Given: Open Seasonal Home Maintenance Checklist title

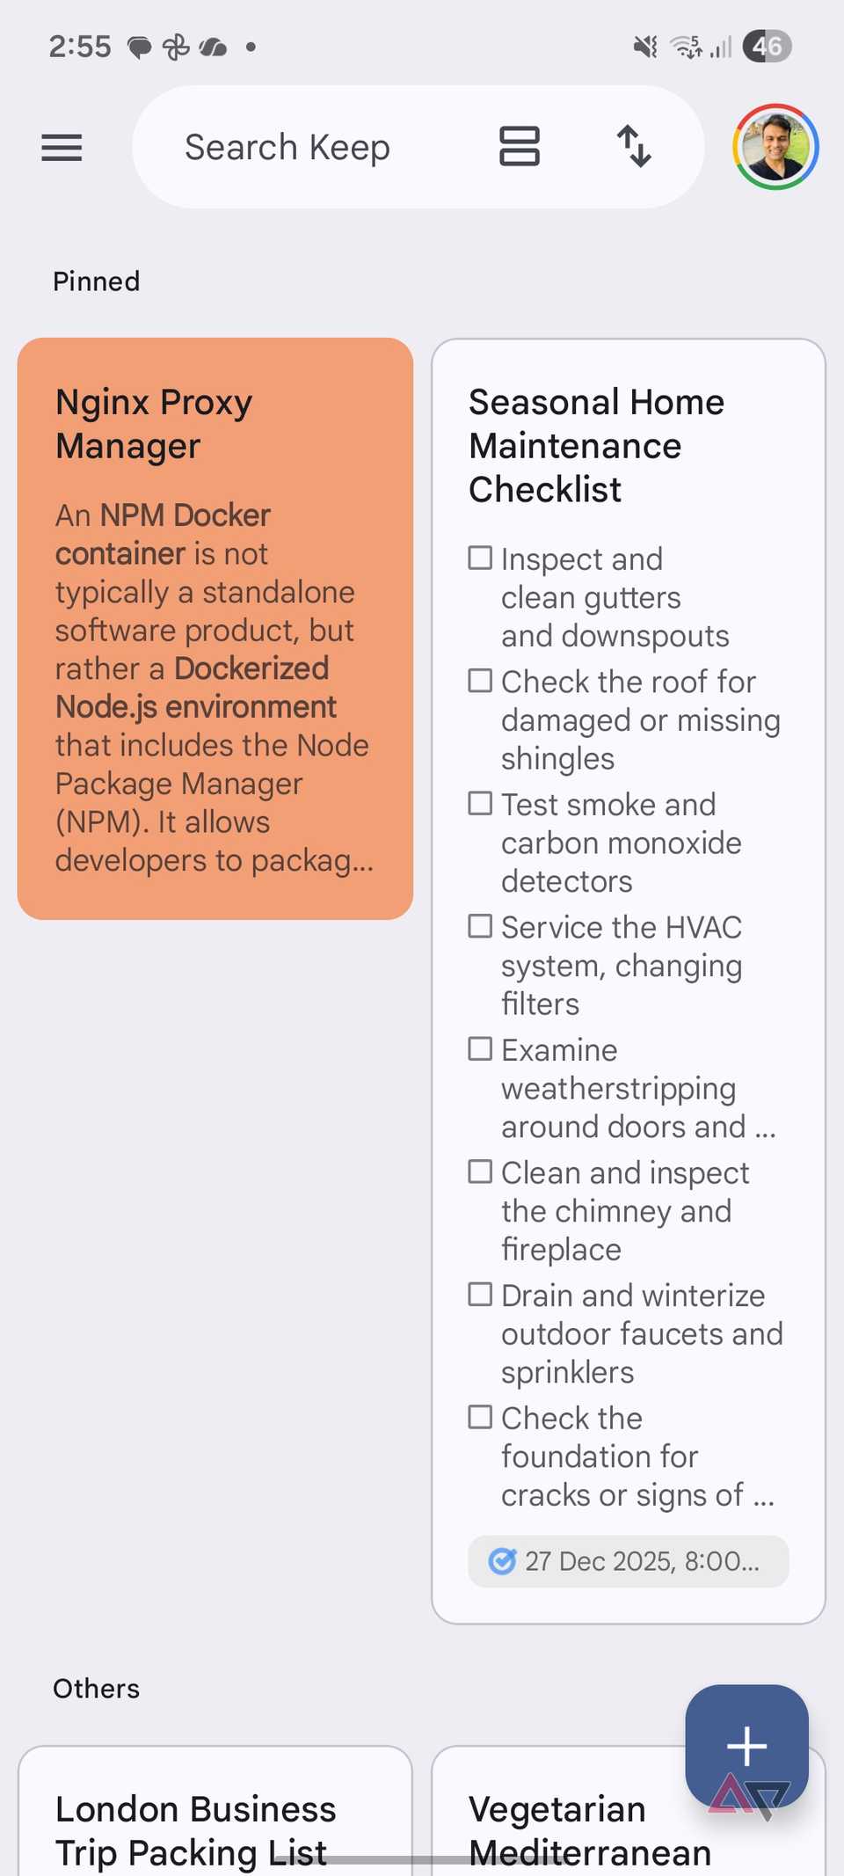Looking at the screenshot, I should click(596, 445).
